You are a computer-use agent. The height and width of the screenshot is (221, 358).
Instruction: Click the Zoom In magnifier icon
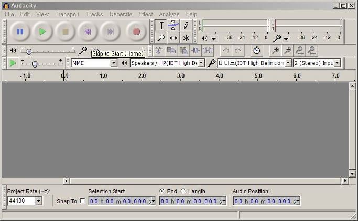pyautogui.click(x=276, y=50)
